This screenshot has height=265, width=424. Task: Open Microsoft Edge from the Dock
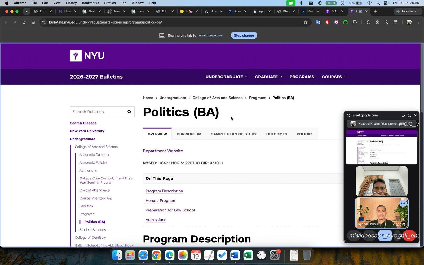click(170, 255)
